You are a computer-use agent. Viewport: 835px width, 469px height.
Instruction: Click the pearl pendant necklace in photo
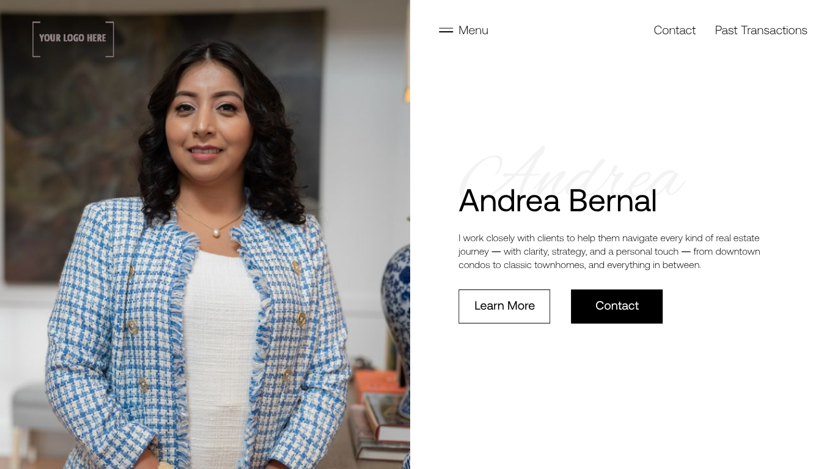[x=215, y=231]
